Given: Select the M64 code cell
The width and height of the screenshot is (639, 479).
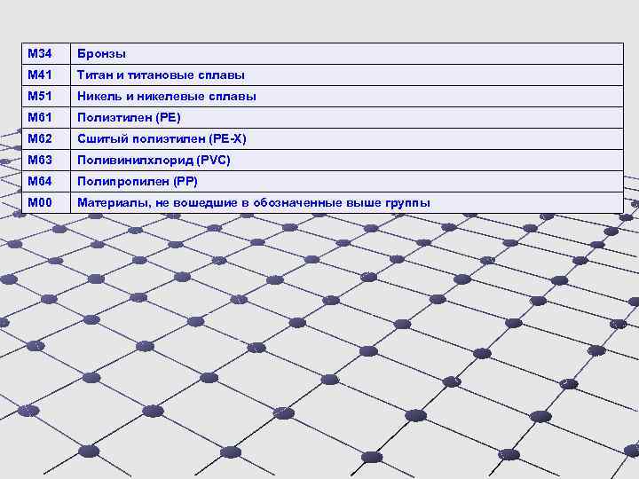Looking at the screenshot, I should 46,181.
